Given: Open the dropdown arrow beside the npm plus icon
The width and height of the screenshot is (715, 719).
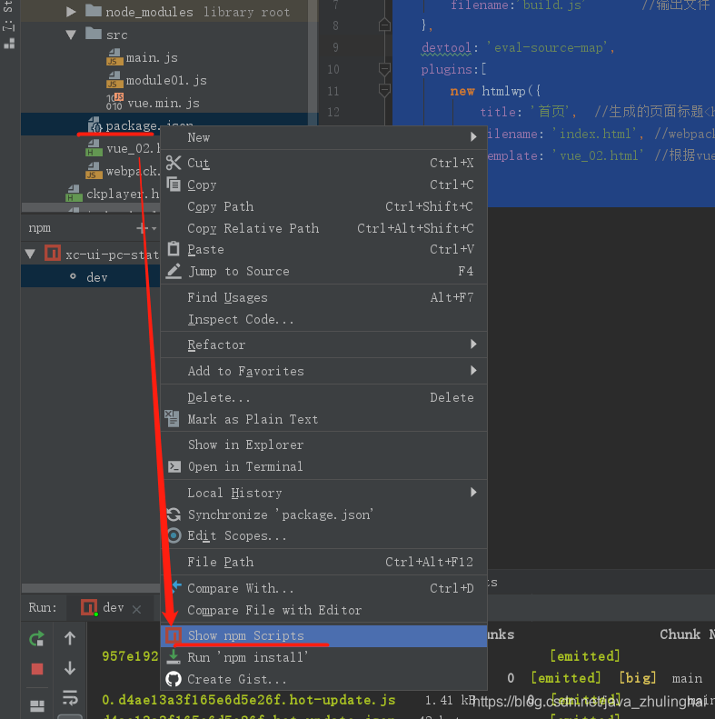Looking at the screenshot, I should pos(154,228).
